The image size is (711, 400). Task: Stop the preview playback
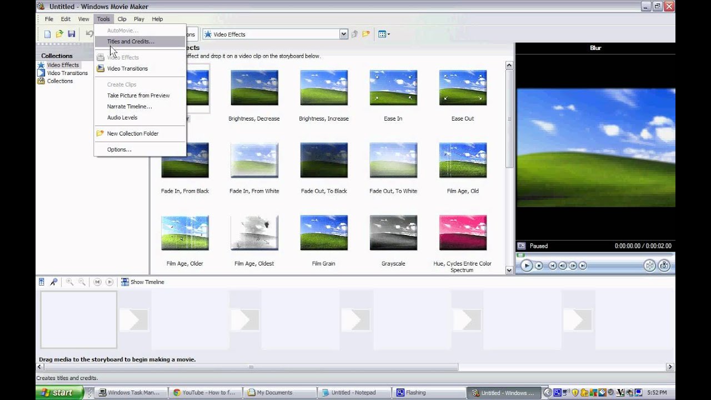point(539,266)
